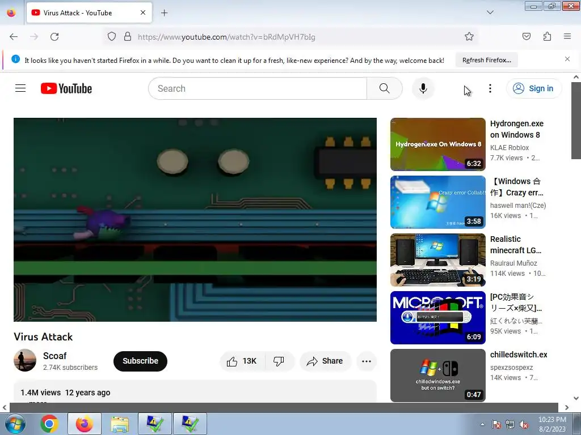581x435 pixels.
Task: Go to the YouTube home logo
Action: (66, 88)
